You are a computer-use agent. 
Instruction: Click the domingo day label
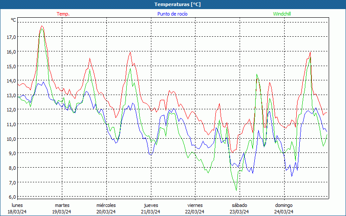pyautogui.click(x=284, y=205)
